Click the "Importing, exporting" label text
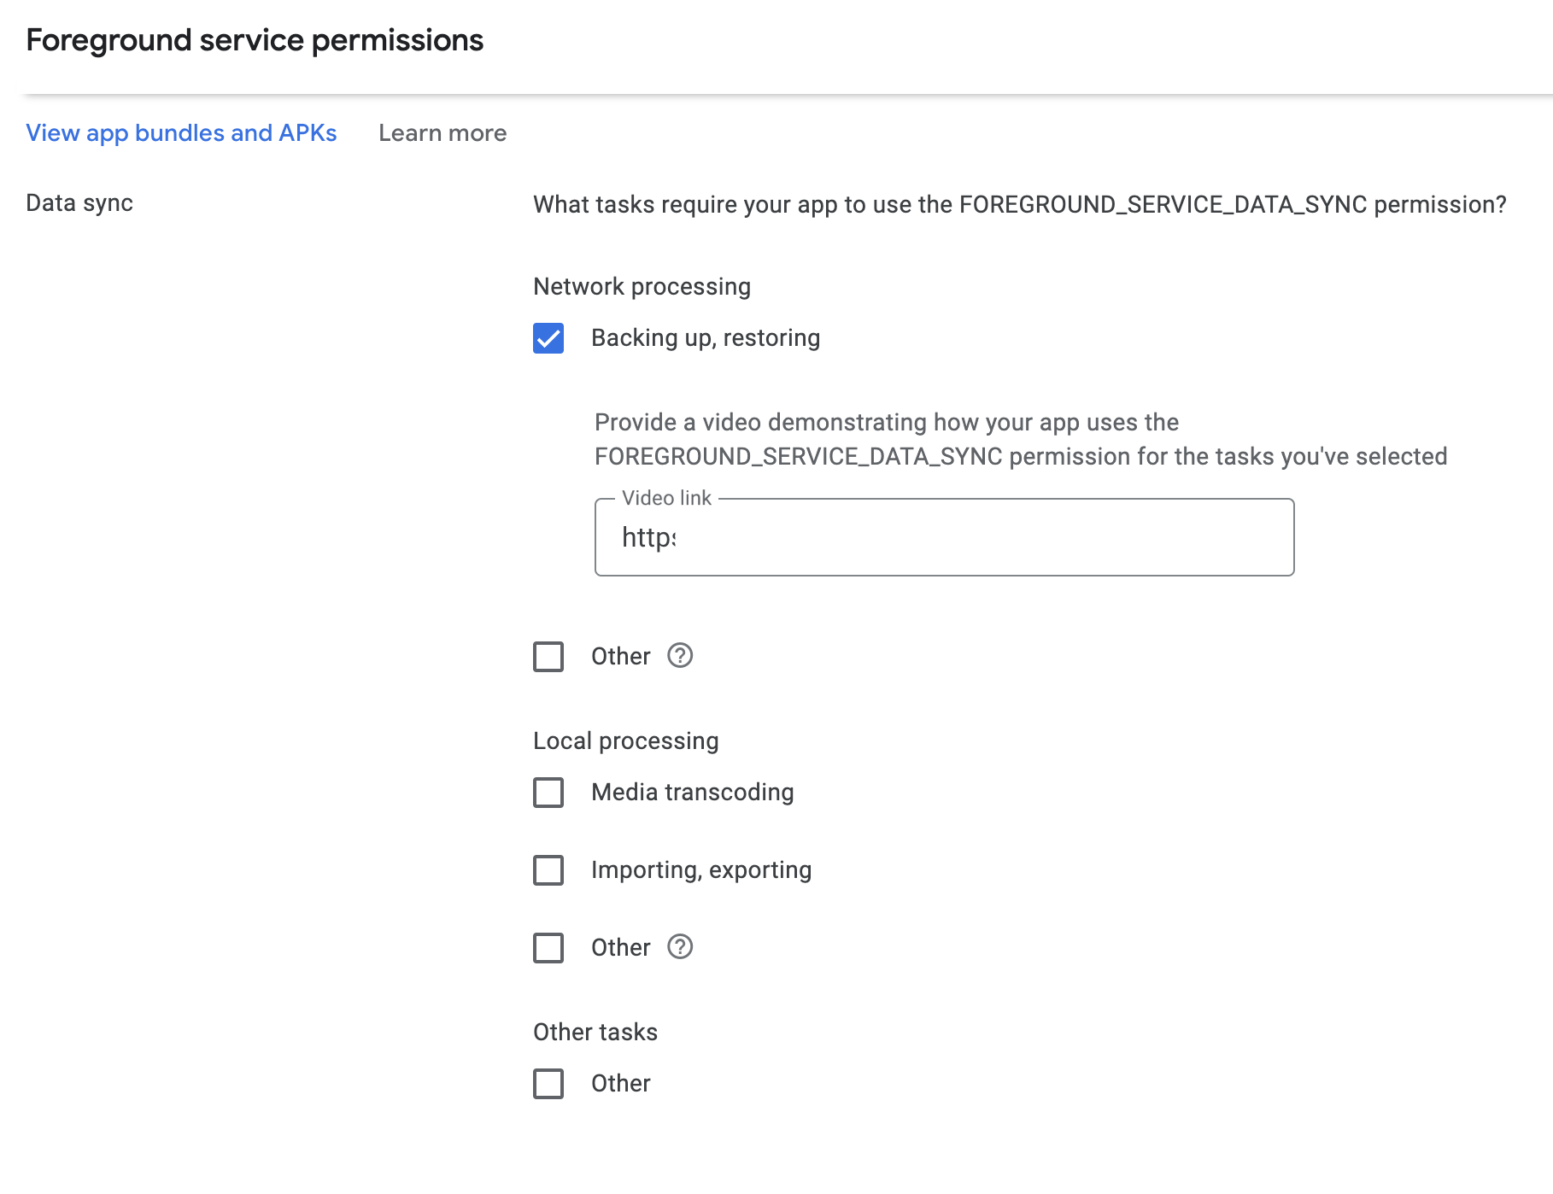 701,870
